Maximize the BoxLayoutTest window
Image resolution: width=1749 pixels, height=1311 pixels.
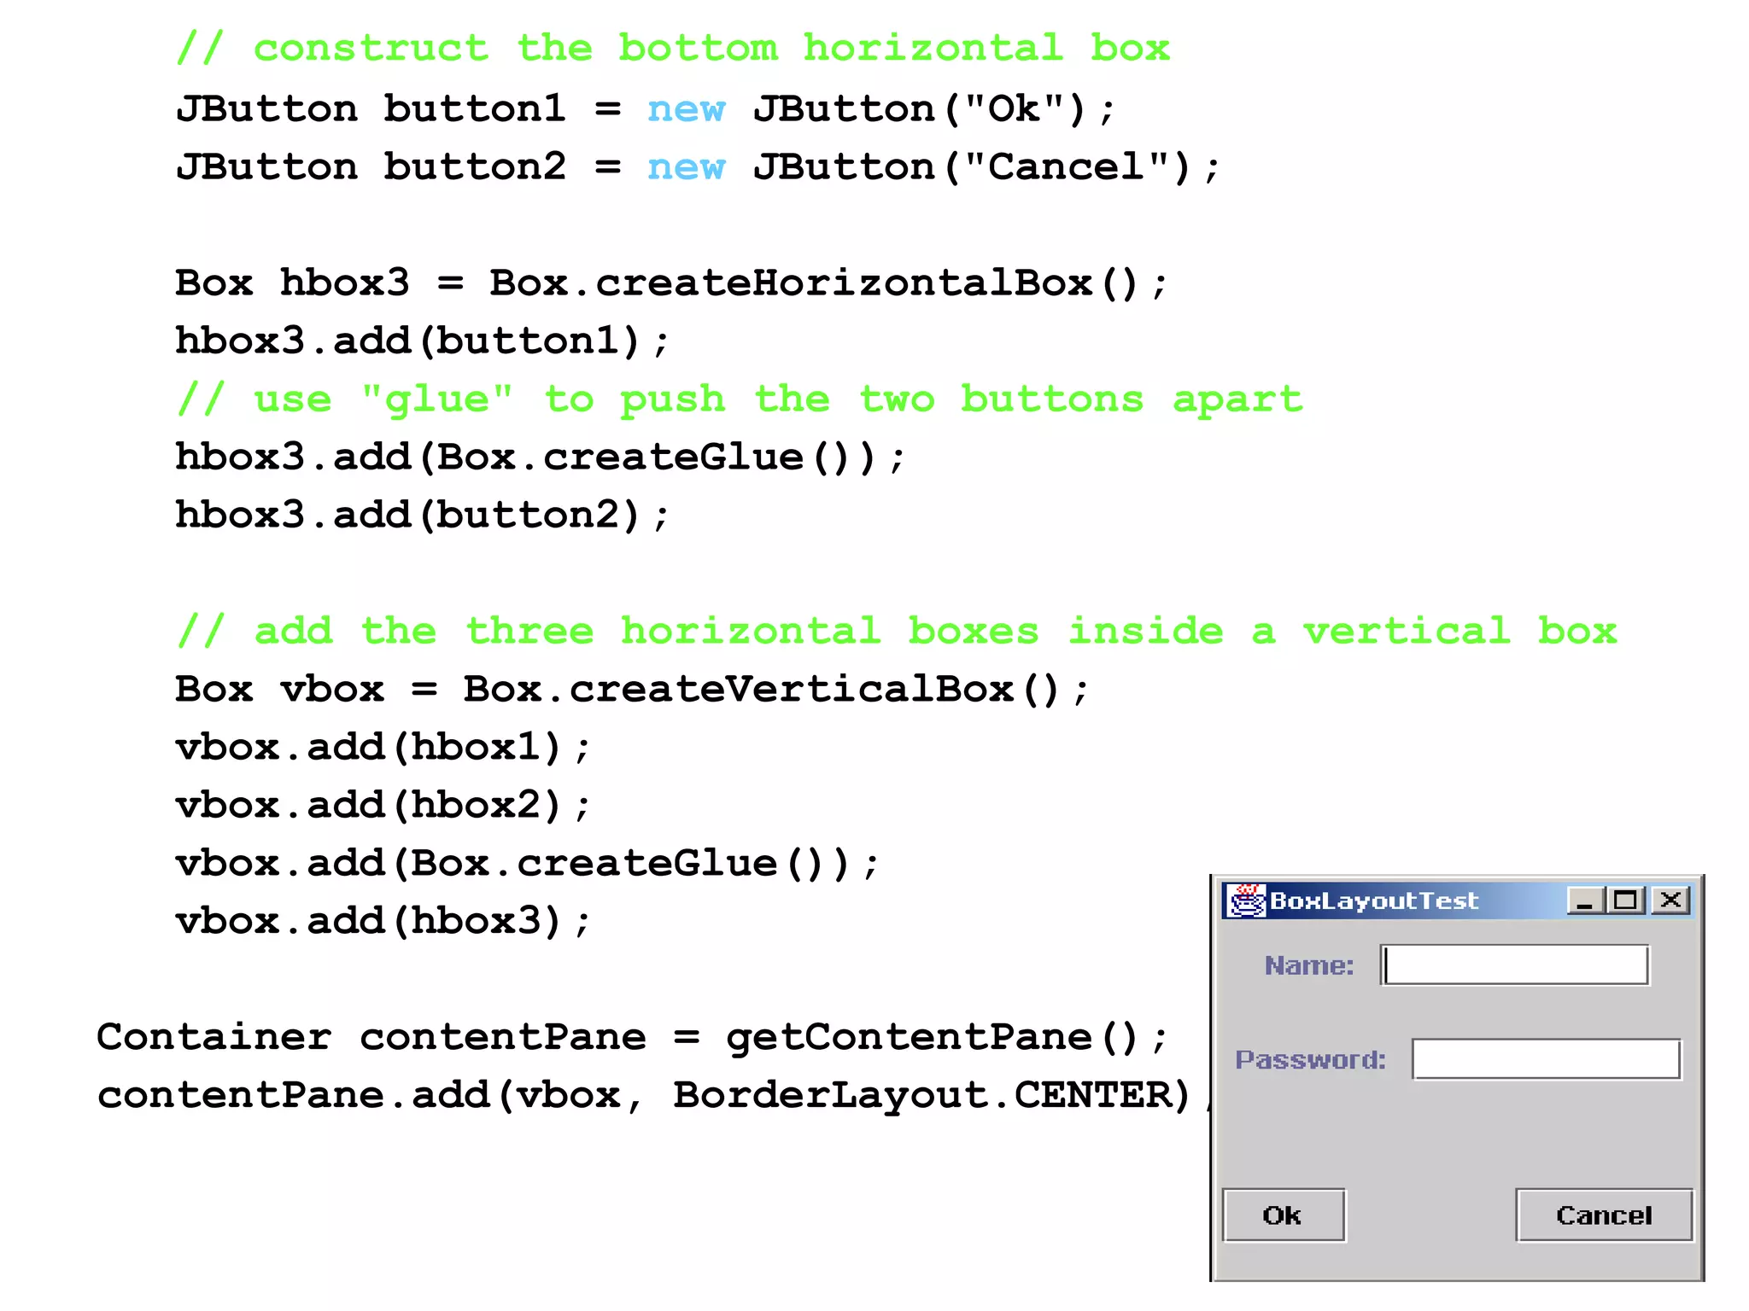(1626, 900)
